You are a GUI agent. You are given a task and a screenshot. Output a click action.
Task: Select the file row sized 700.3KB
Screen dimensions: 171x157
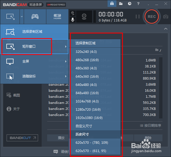(x=102, y=115)
